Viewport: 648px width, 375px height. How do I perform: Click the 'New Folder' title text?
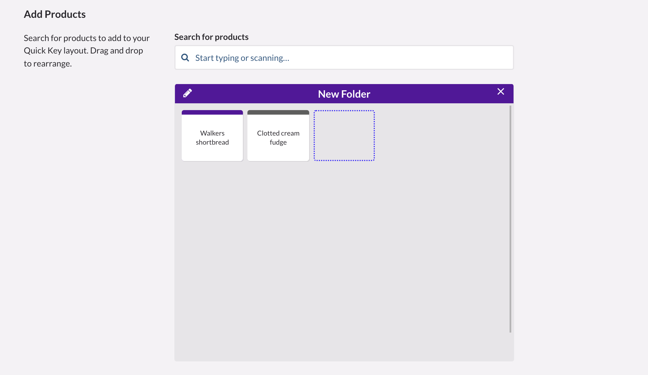pyautogui.click(x=344, y=94)
